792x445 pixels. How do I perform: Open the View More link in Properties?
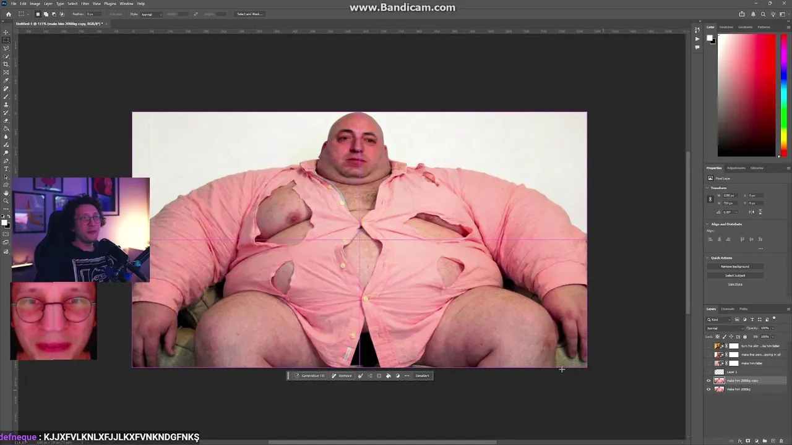[x=735, y=284]
